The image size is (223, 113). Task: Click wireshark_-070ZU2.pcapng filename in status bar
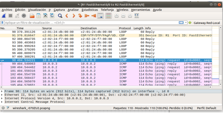pos(31,108)
